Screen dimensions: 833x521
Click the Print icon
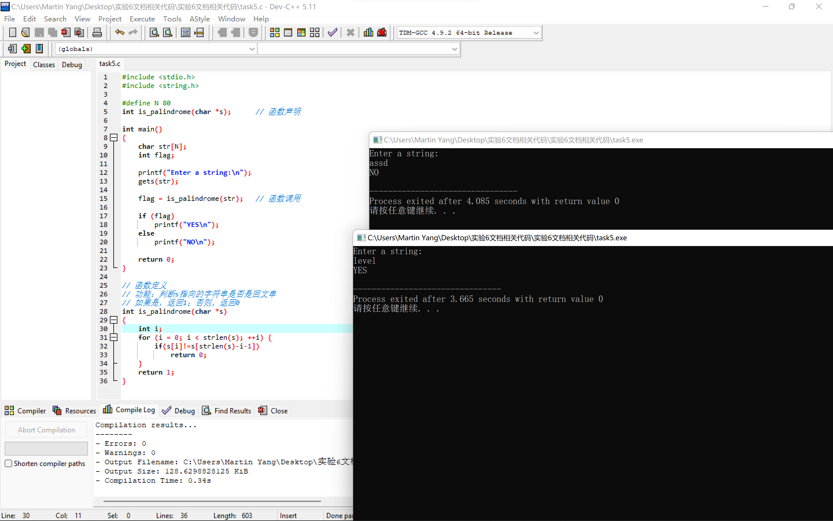pyautogui.click(x=97, y=33)
